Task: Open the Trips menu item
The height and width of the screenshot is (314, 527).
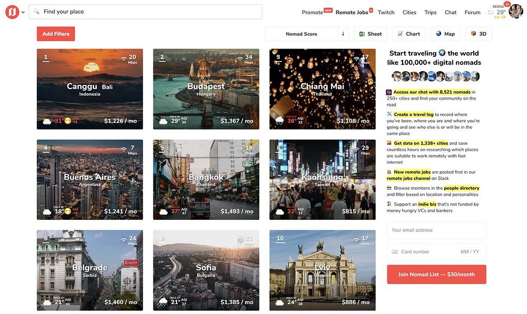Action: click(430, 13)
